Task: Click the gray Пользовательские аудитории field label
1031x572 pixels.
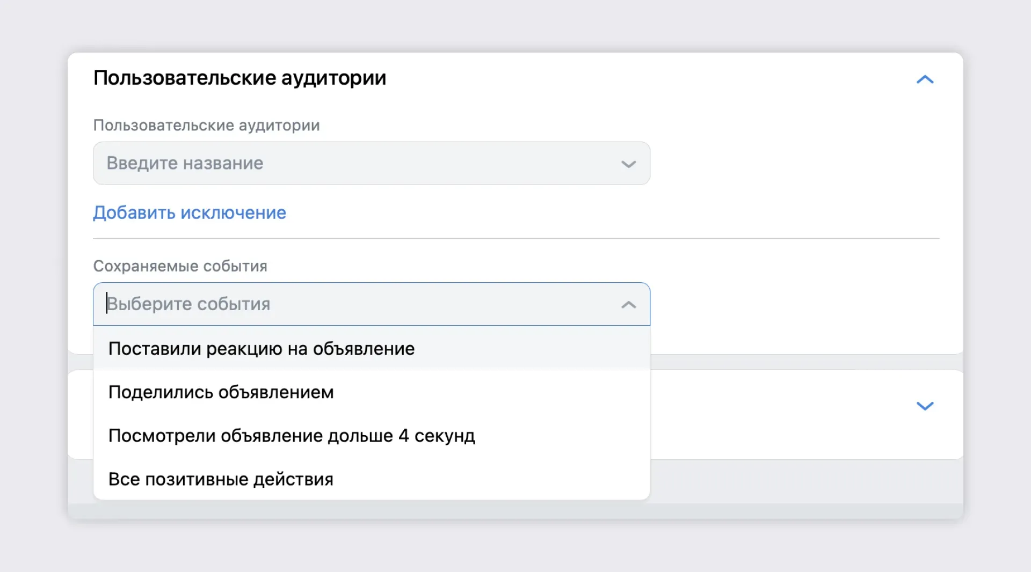Action: tap(206, 126)
